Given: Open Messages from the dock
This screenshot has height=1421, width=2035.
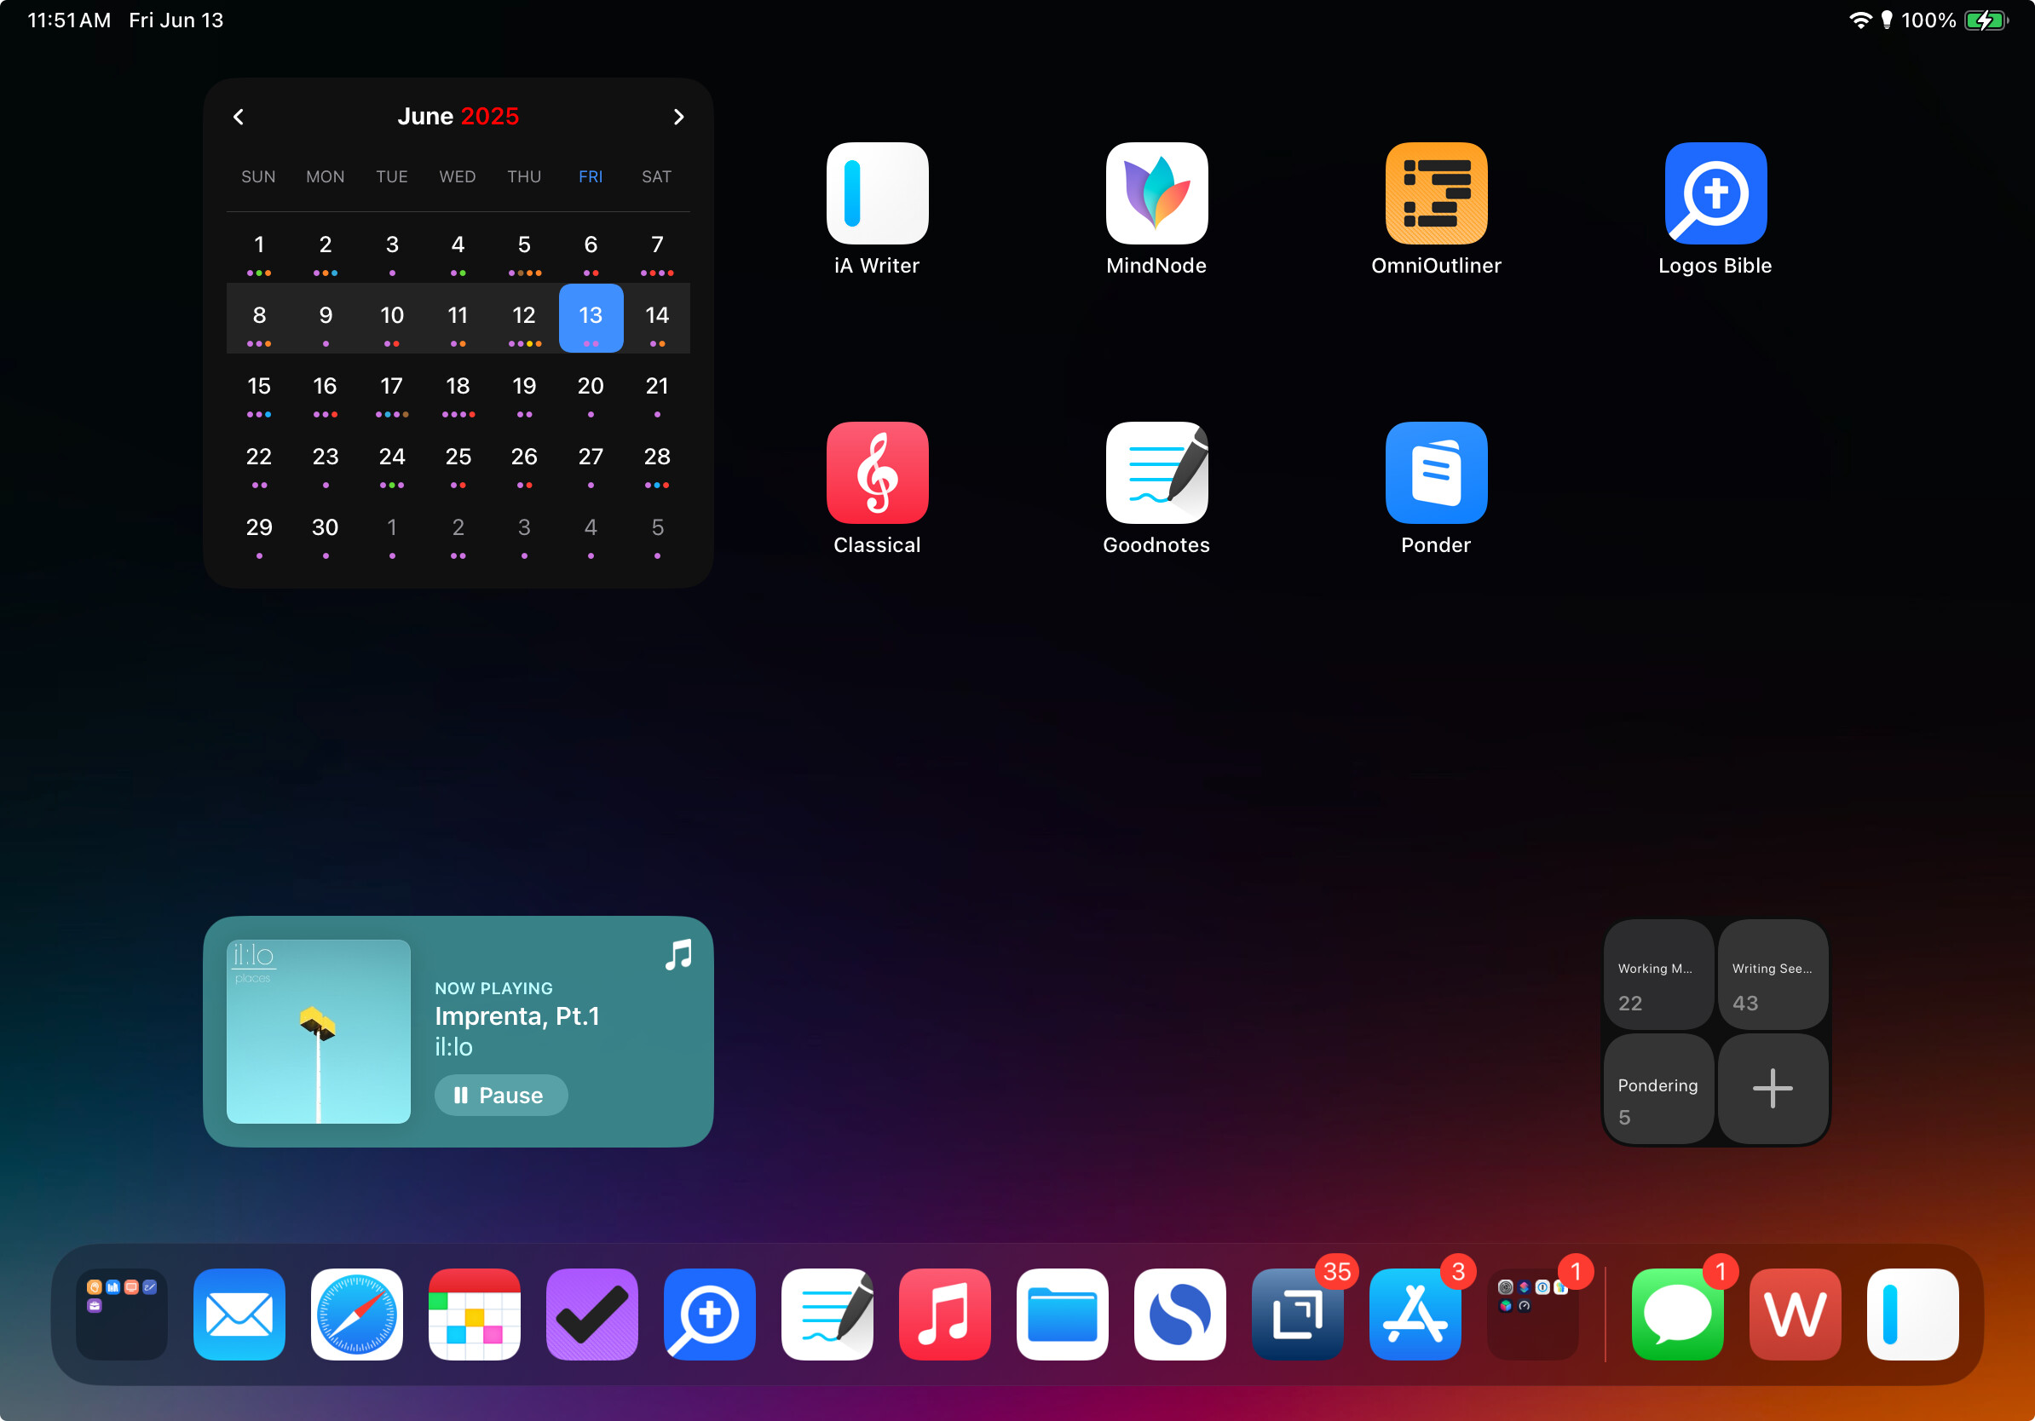Looking at the screenshot, I should point(1678,1314).
